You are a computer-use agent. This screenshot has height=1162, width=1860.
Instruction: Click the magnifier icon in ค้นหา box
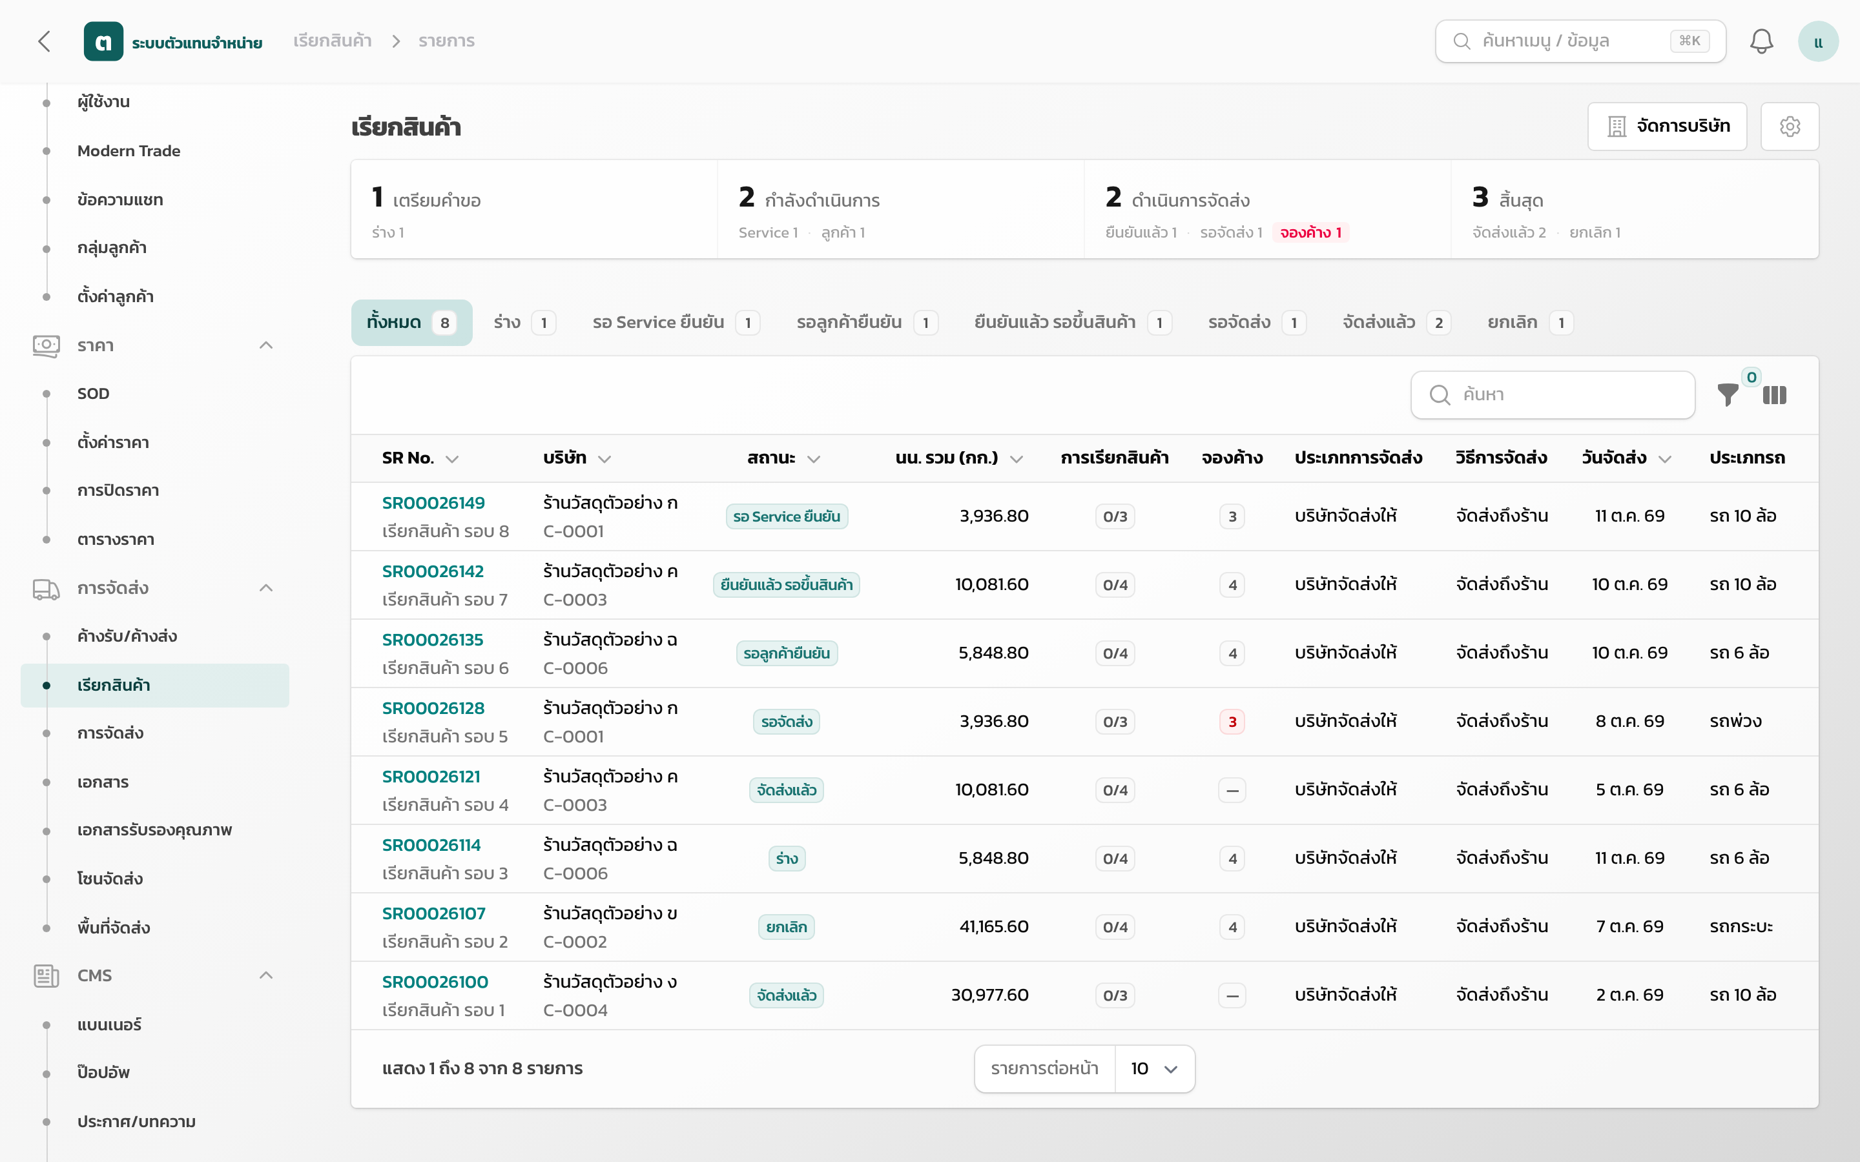pos(1440,395)
